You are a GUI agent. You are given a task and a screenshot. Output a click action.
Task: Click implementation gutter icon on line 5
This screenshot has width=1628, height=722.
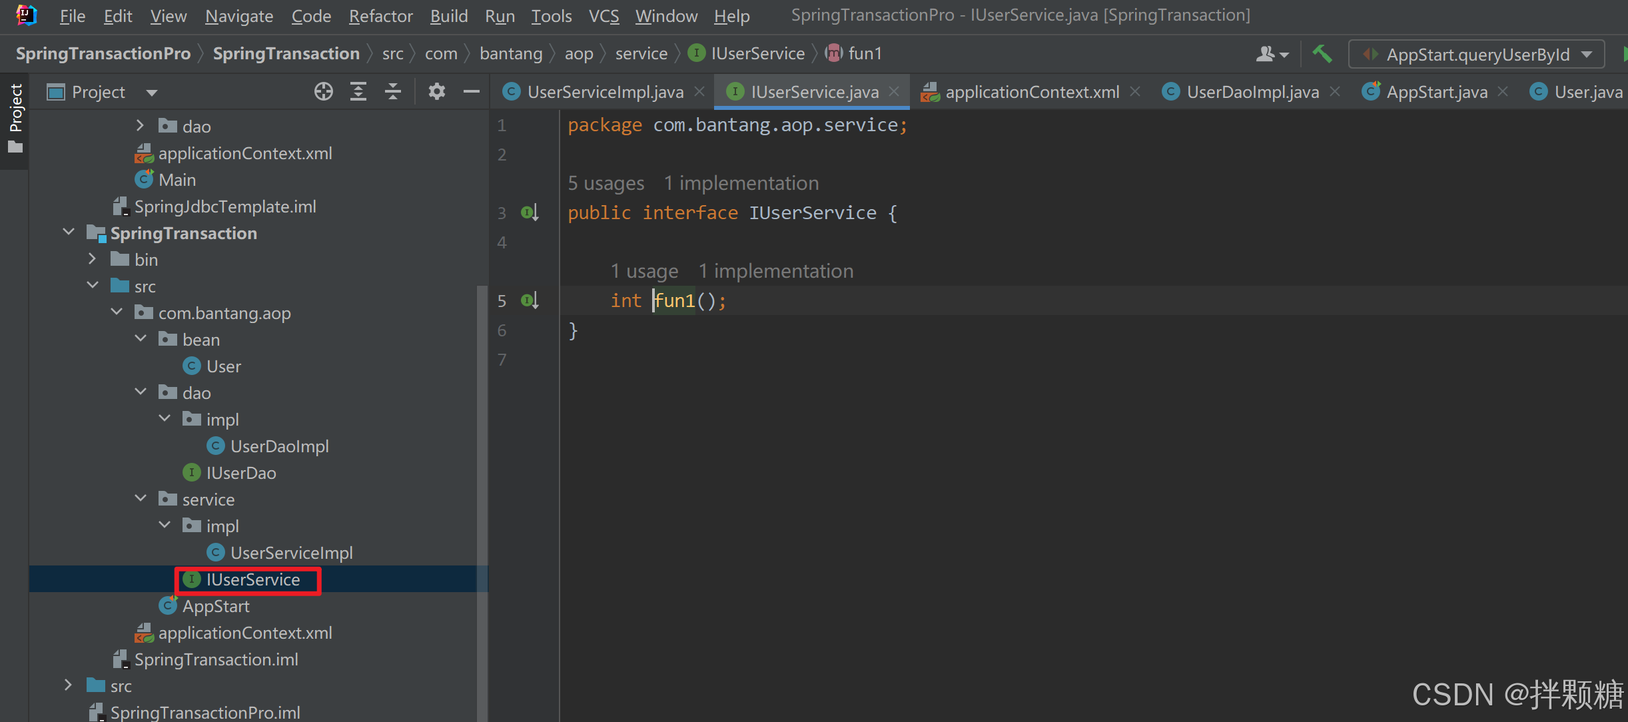click(530, 300)
